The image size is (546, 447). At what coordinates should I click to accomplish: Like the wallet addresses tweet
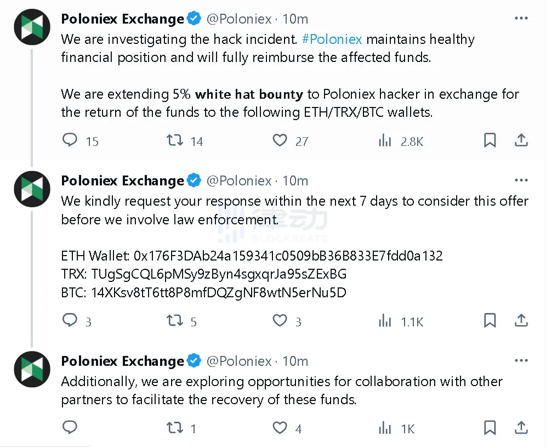pyautogui.click(x=280, y=320)
